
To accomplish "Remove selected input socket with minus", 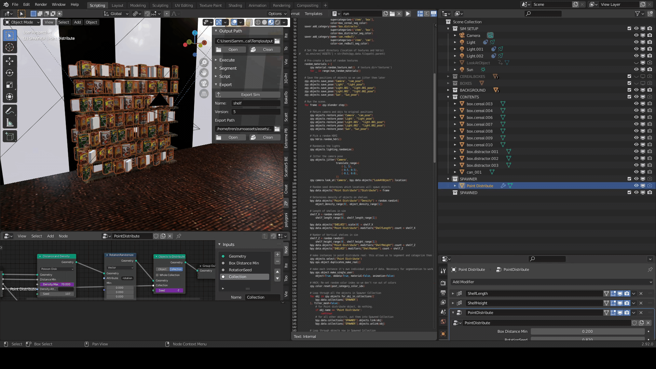I will (277, 261).
